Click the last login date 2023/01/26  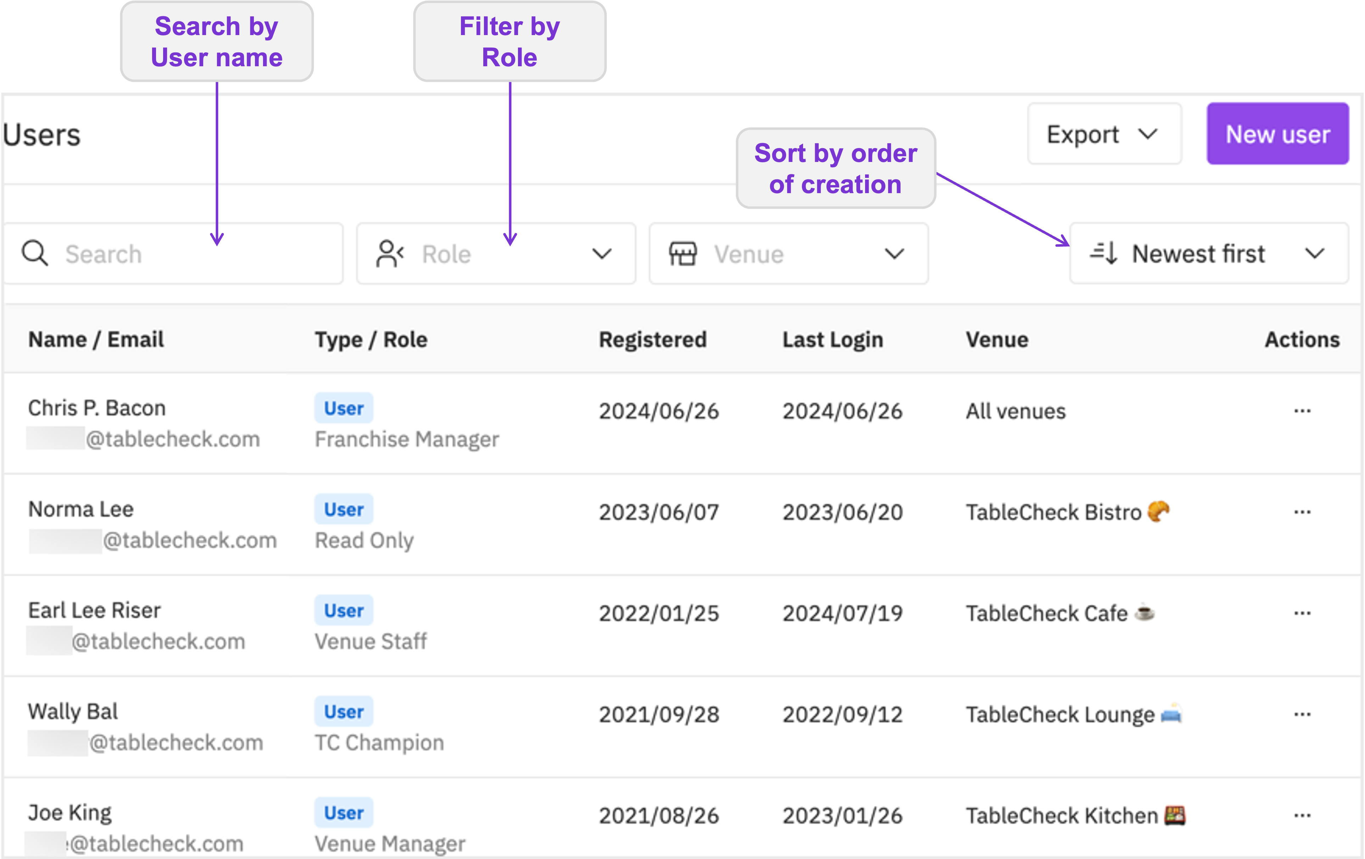tap(842, 816)
